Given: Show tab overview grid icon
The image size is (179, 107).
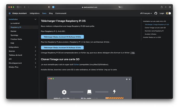Looking at the screenshot, I should [x=170, y=7].
